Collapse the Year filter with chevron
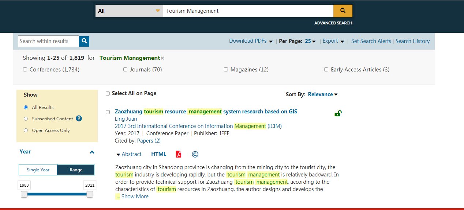Viewport: 464px width, 210px height. point(92,152)
